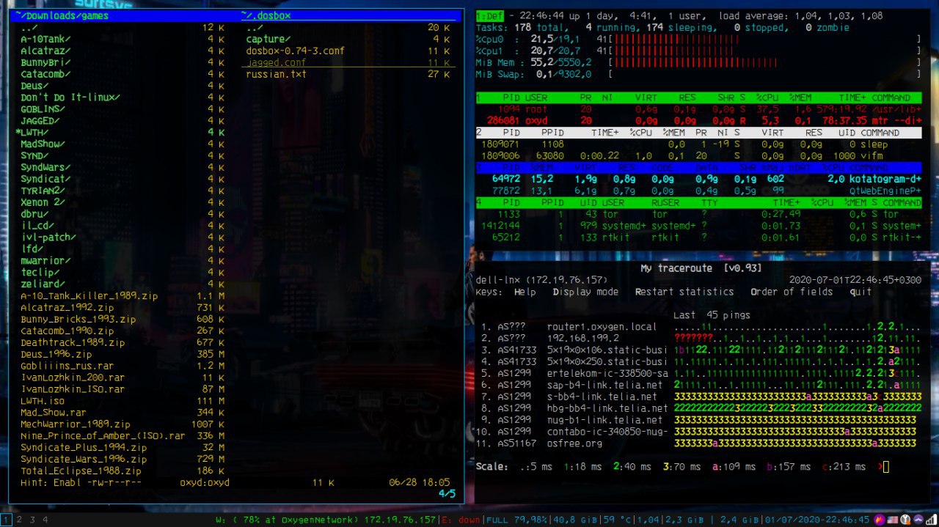Switch to workspace 4

[45, 520]
